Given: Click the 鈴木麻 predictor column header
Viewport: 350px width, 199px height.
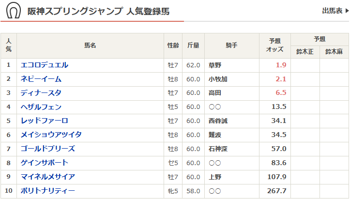Looking at the screenshot, I should coord(334,52).
